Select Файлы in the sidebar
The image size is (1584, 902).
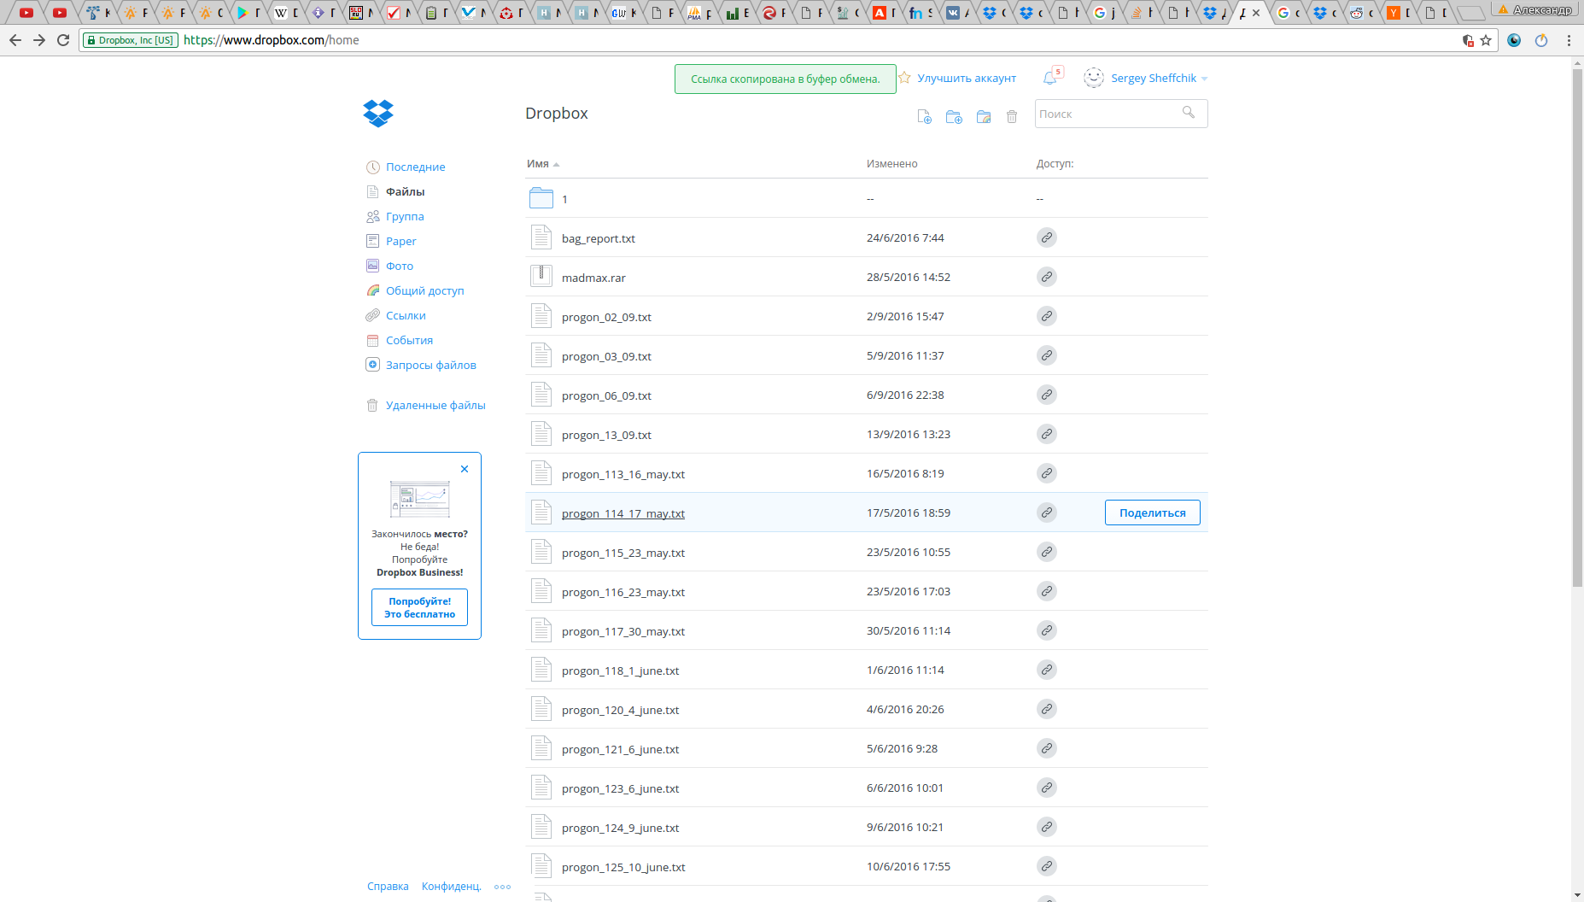point(405,191)
